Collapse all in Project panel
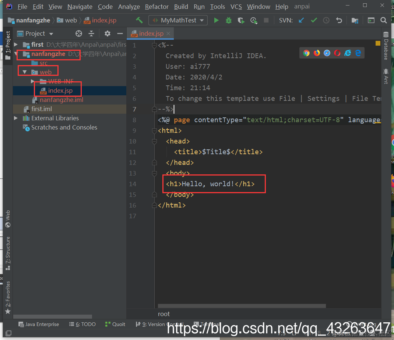 (91, 33)
